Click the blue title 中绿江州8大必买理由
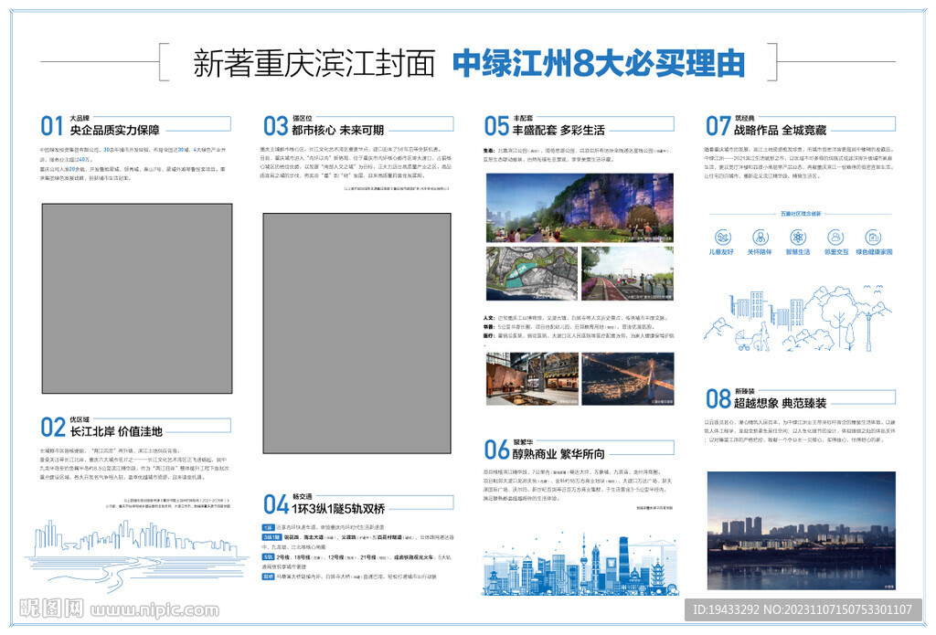This screenshot has width=936, height=635. click(x=599, y=63)
